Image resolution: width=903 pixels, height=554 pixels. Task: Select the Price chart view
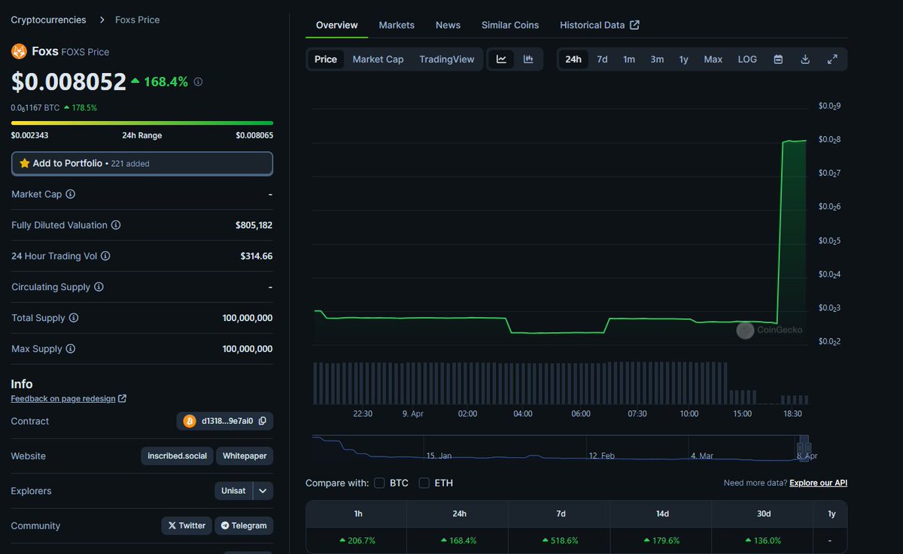[x=326, y=59]
